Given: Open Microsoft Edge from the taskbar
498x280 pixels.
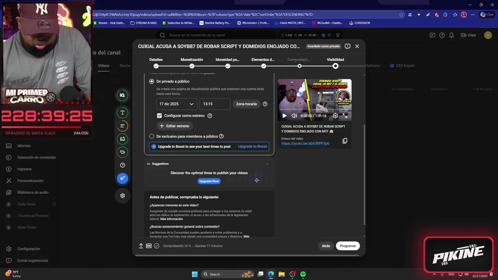Looking at the screenshot, I should [x=271, y=274].
